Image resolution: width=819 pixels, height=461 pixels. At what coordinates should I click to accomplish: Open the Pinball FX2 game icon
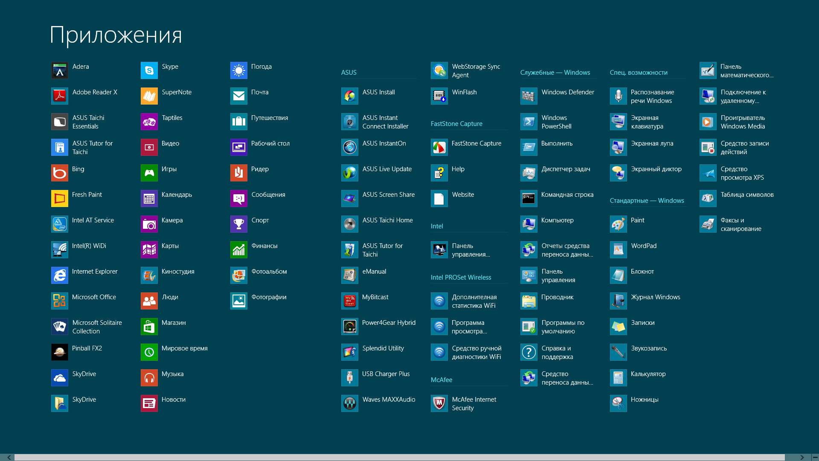60,352
